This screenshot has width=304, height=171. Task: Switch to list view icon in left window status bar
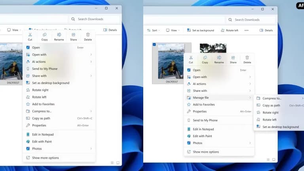coord(112,163)
